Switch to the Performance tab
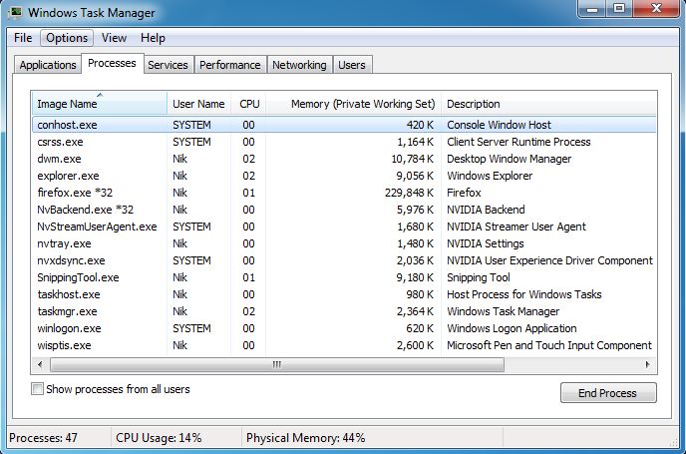This screenshot has width=686, height=454. pyautogui.click(x=229, y=65)
